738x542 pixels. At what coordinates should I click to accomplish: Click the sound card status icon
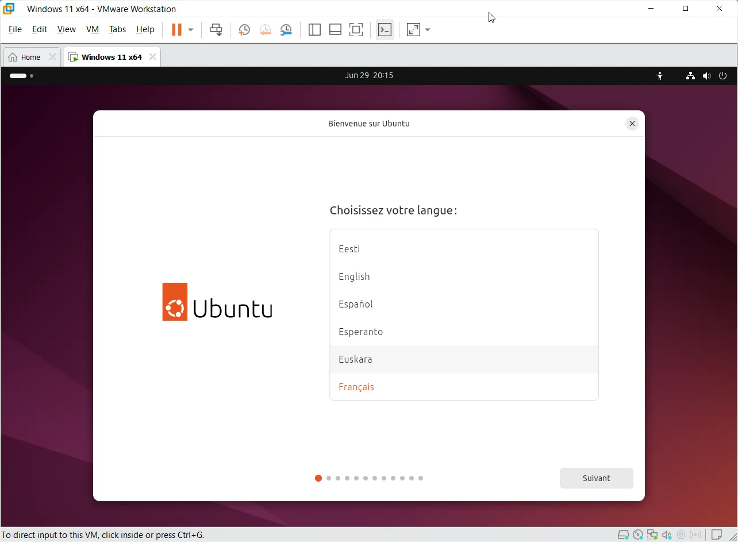click(x=667, y=535)
